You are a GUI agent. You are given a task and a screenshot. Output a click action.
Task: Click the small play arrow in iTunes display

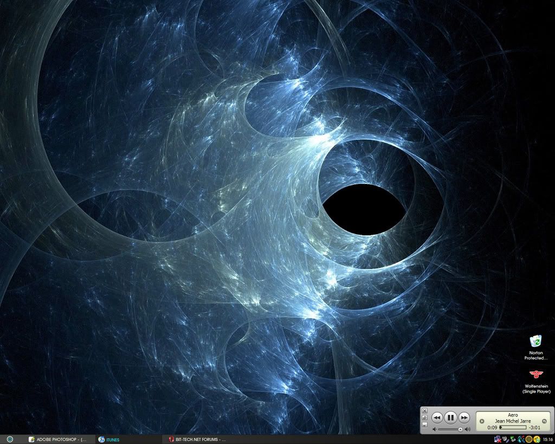pos(482,421)
